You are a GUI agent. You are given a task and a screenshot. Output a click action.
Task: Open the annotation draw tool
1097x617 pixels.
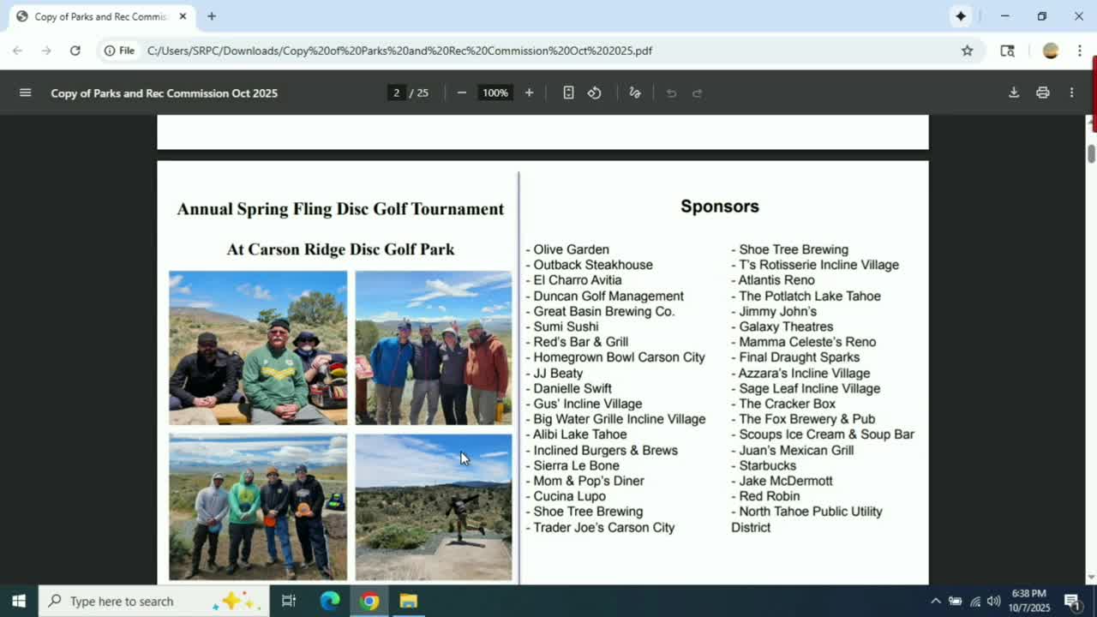635,93
